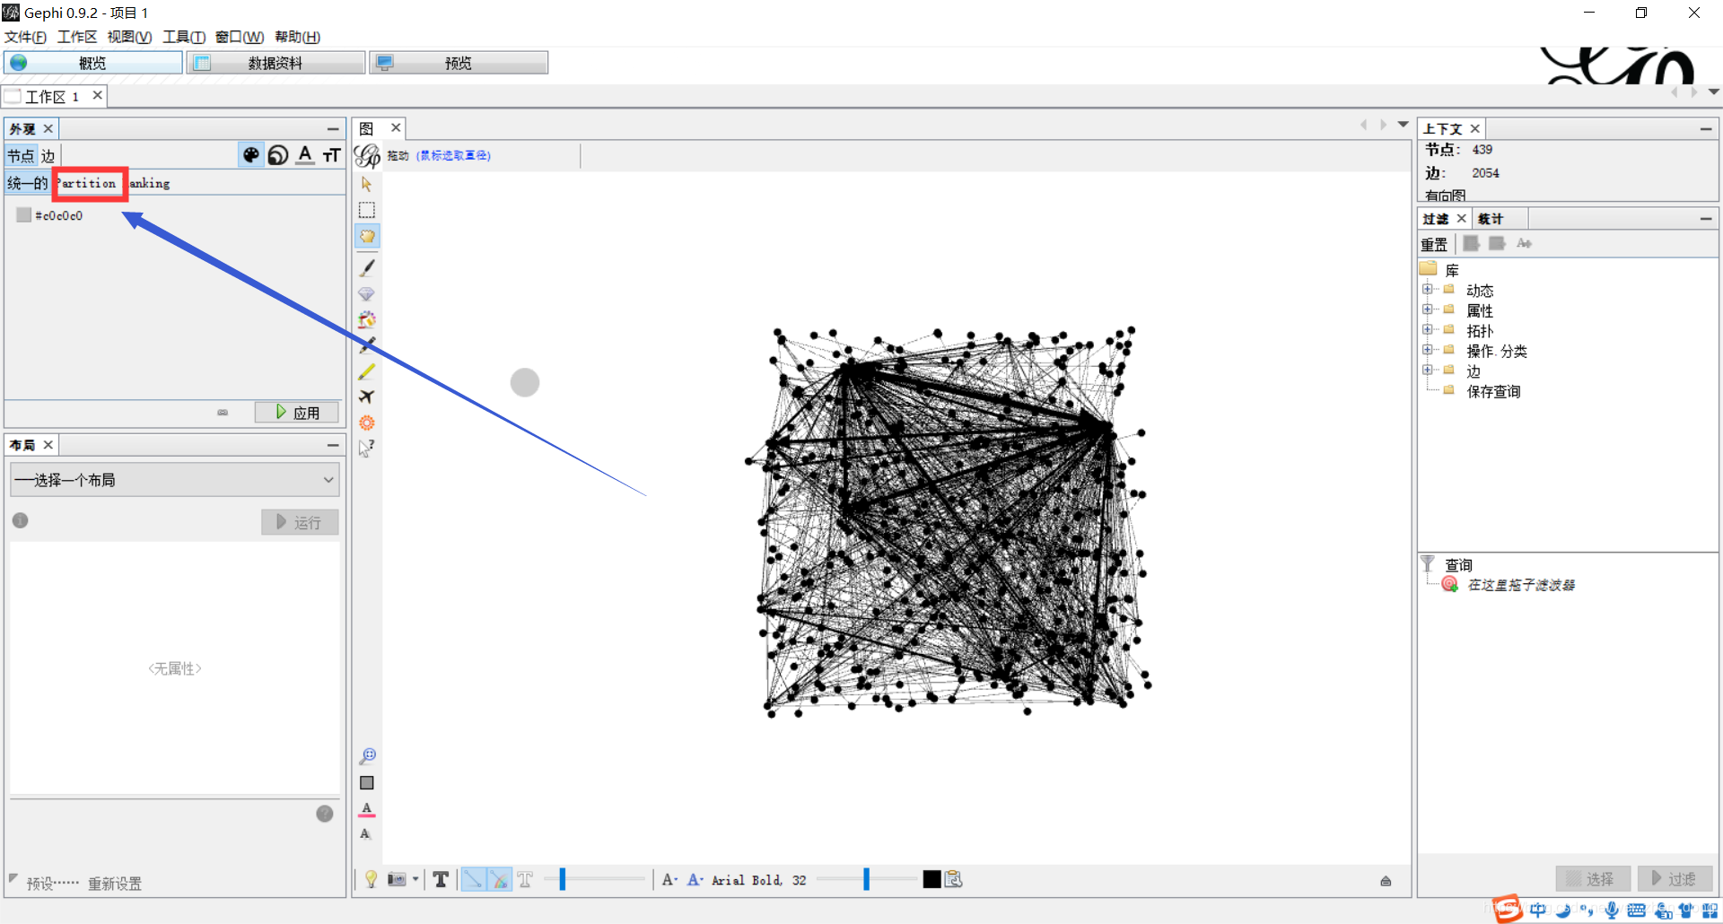1723x924 pixels.
Task: Toggle node labels with bold T button
Action: pos(441,879)
